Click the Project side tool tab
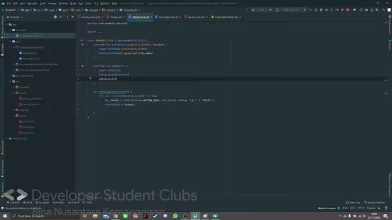The image size is (392, 220). point(2,50)
